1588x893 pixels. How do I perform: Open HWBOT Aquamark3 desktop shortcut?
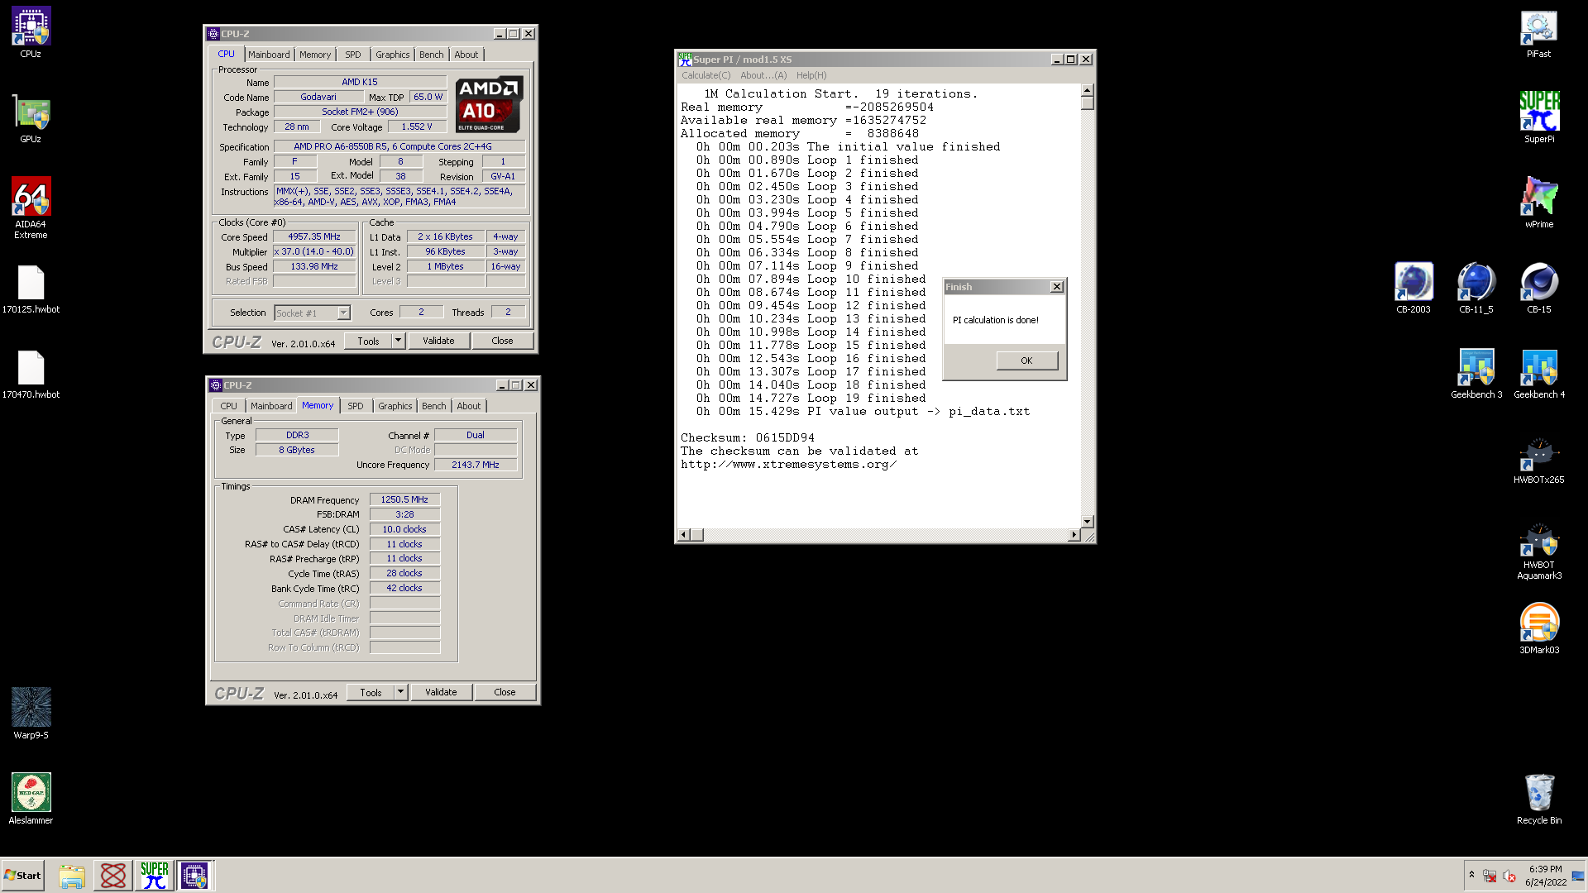pyautogui.click(x=1539, y=551)
